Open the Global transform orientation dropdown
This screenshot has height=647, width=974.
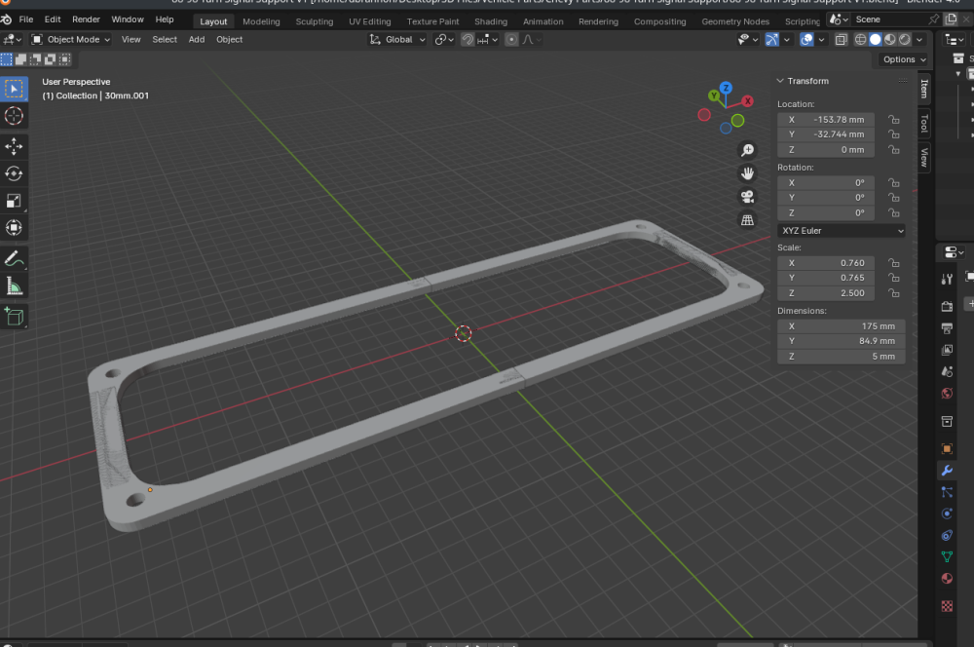[x=397, y=40]
